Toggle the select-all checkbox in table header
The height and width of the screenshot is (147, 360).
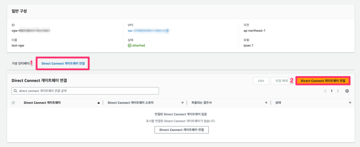pos(13,103)
